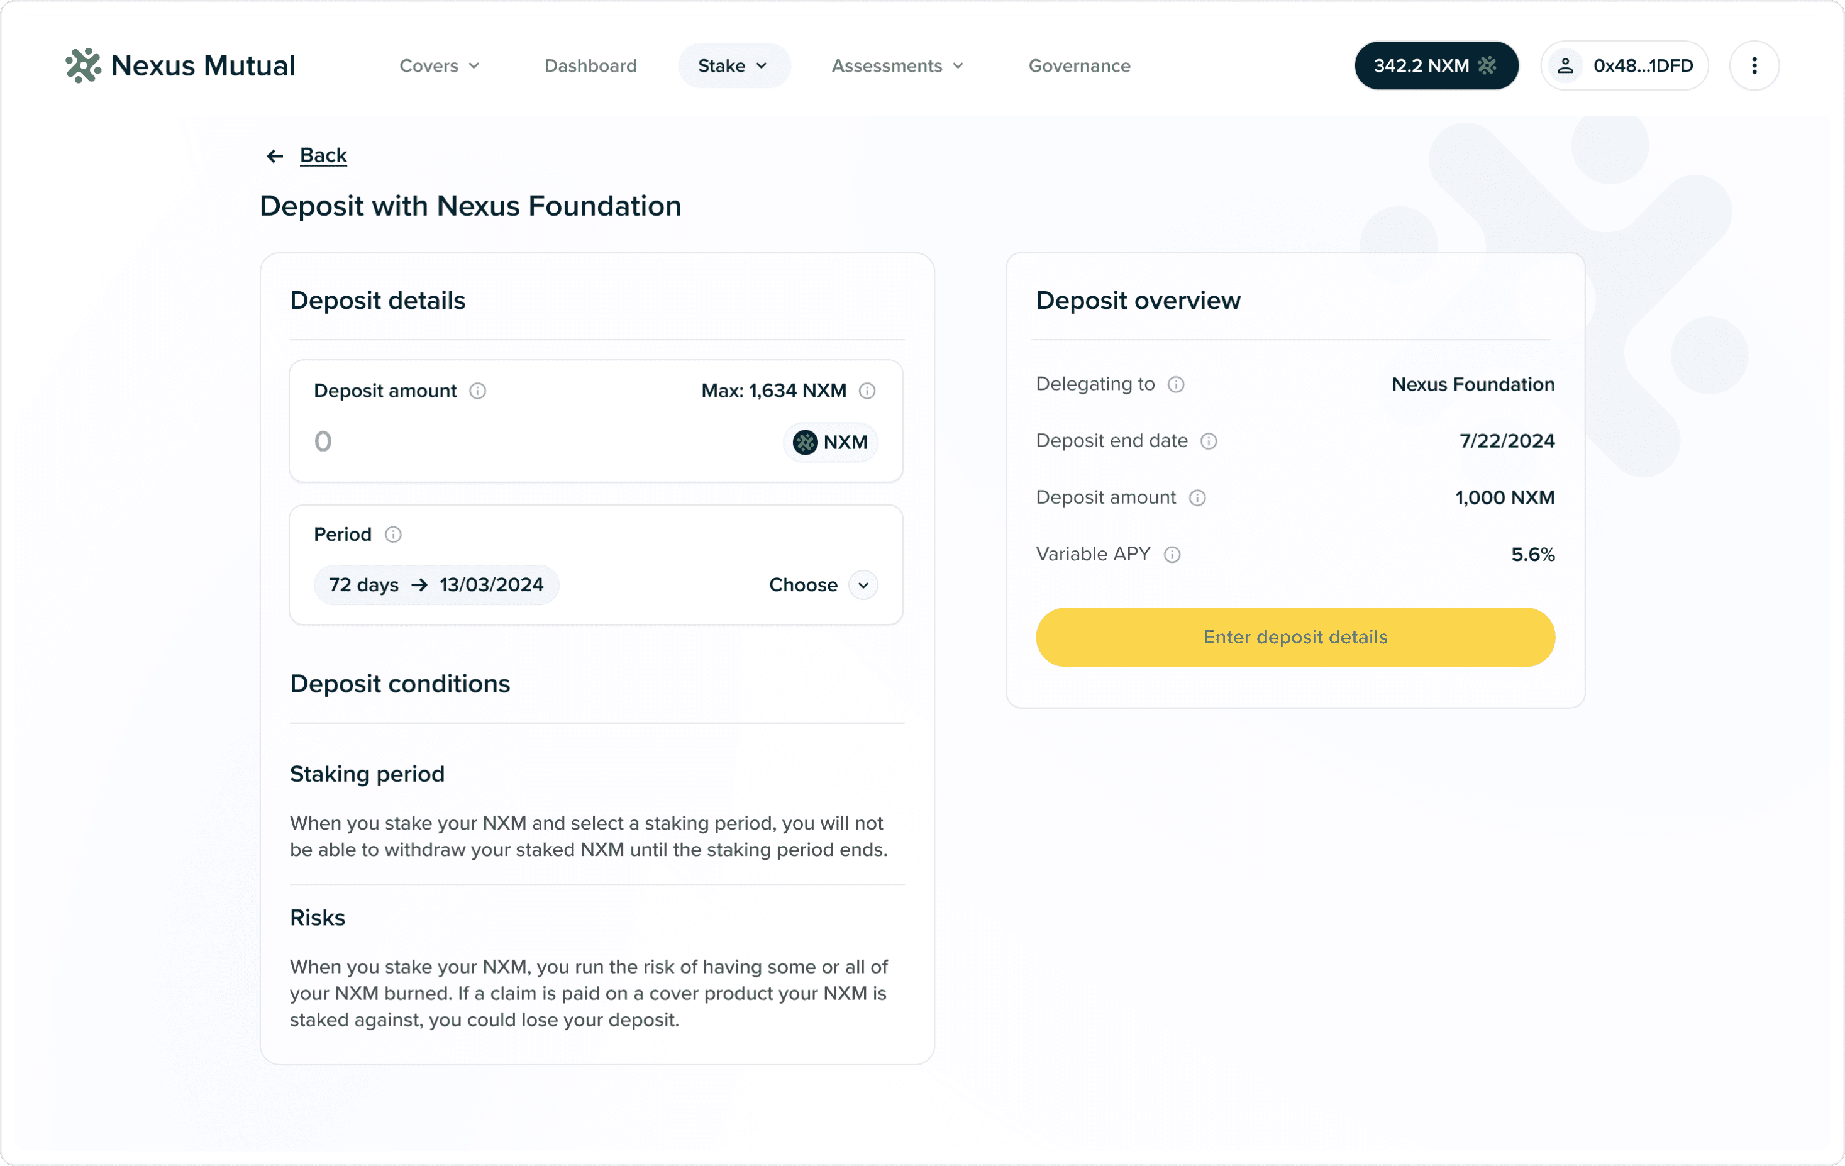Go to the Dashboard page
1845x1166 pixels.
tap(590, 66)
